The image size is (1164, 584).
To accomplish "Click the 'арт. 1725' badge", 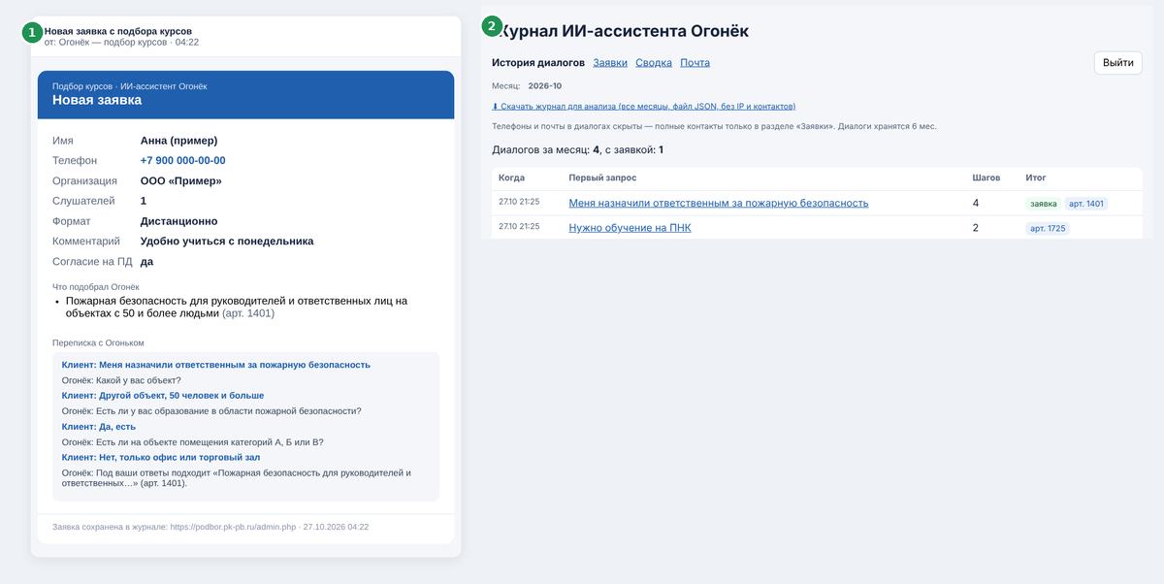I will (1048, 229).
